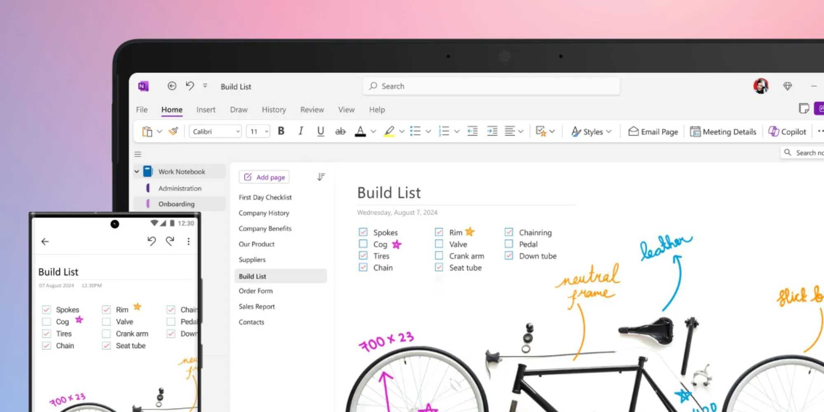This screenshot has height=412, width=824.
Task: Click the Add page button
Action: [265, 177]
